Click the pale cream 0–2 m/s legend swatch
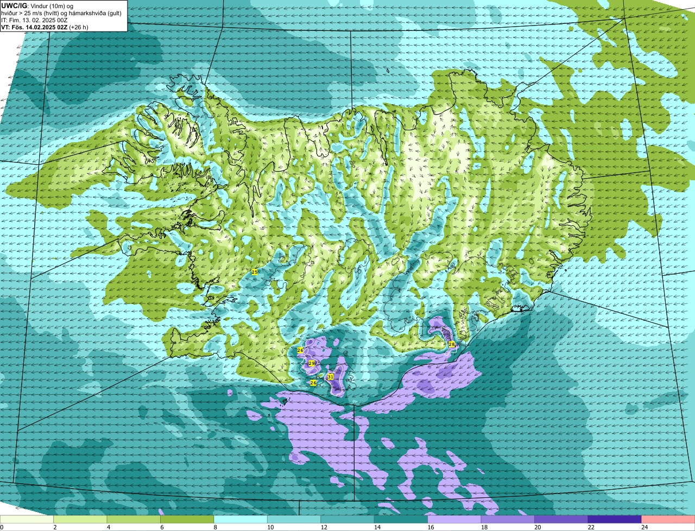The image size is (695, 531). [x=27, y=519]
